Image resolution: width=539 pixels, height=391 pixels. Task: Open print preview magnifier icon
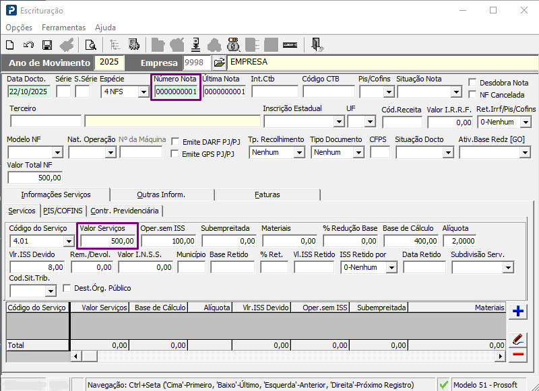(x=90, y=45)
